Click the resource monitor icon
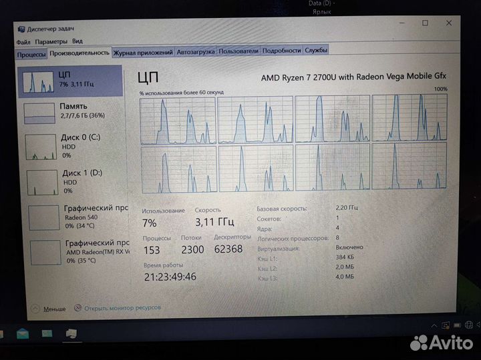The height and width of the screenshot is (360, 481). 78,307
